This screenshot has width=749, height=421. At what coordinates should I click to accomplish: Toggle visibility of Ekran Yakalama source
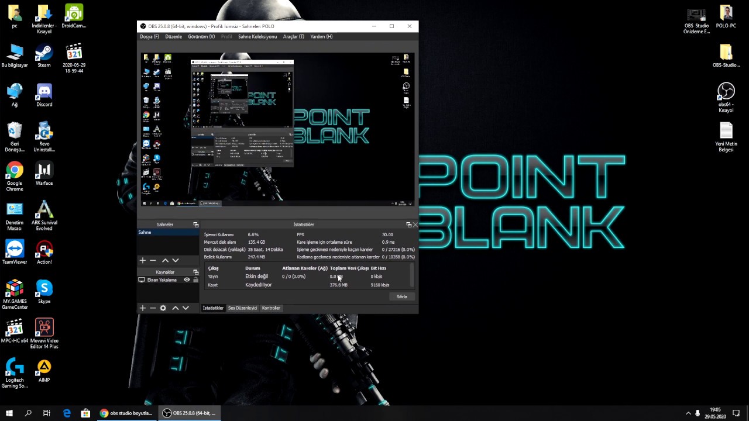(x=187, y=280)
